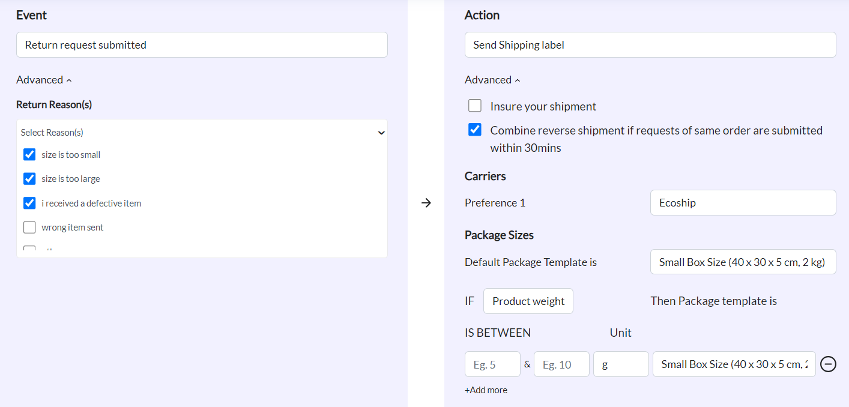Change the Ecoship carrier preference
Viewport: 849px width, 407px height.
743,203
